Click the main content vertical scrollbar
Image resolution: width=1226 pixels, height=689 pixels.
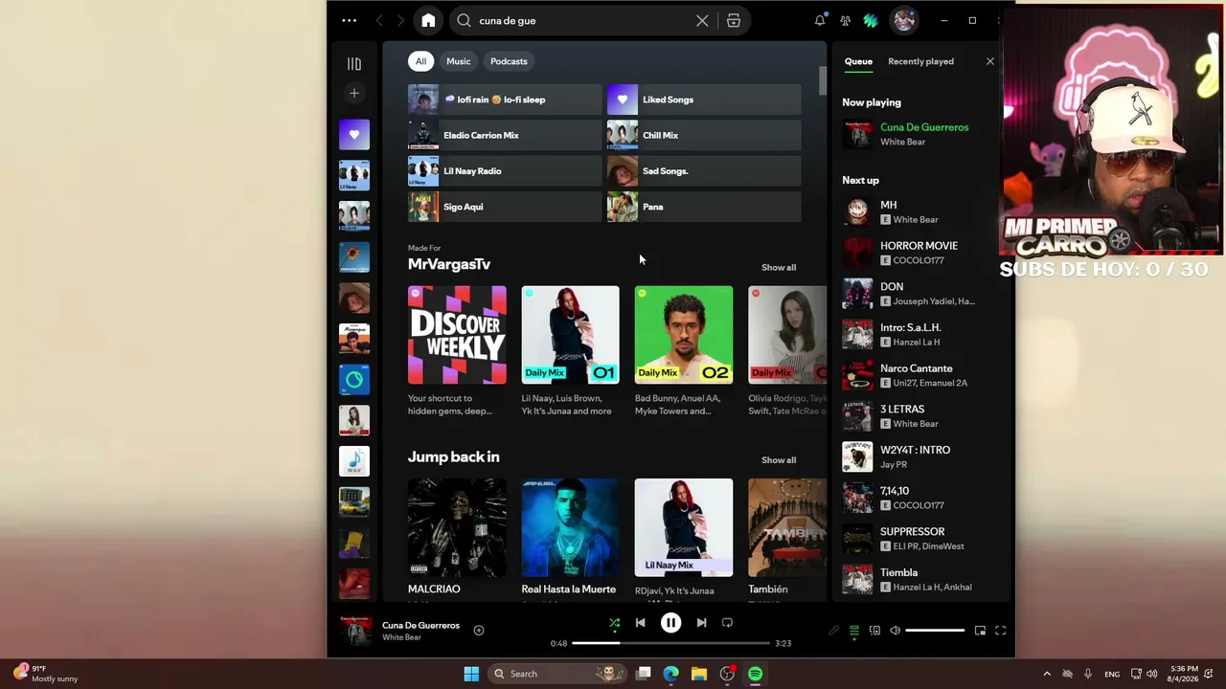(822, 82)
